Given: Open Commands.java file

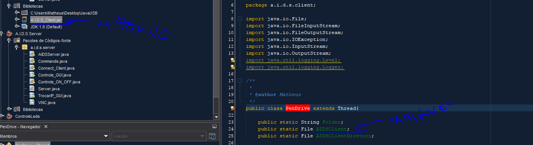Looking at the screenshot, I should pyautogui.click(x=53, y=61).
